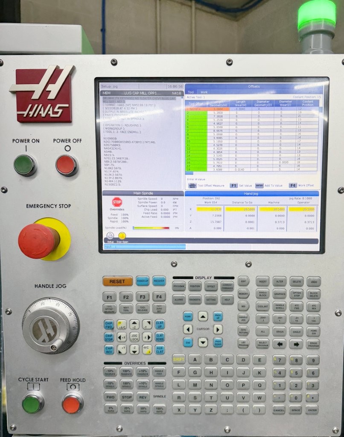Screen dimensions: 344x437
Task: Toggle the SINGLE BLOCK mode key
Action: (262, 294)
